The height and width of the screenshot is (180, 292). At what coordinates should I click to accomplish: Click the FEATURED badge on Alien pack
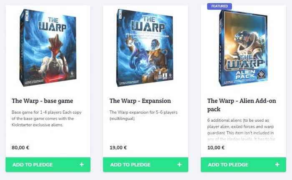point(219,6)
